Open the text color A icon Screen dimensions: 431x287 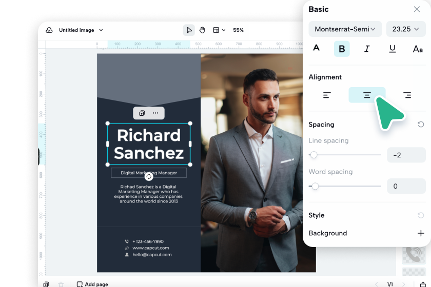(x=317, y=48)
